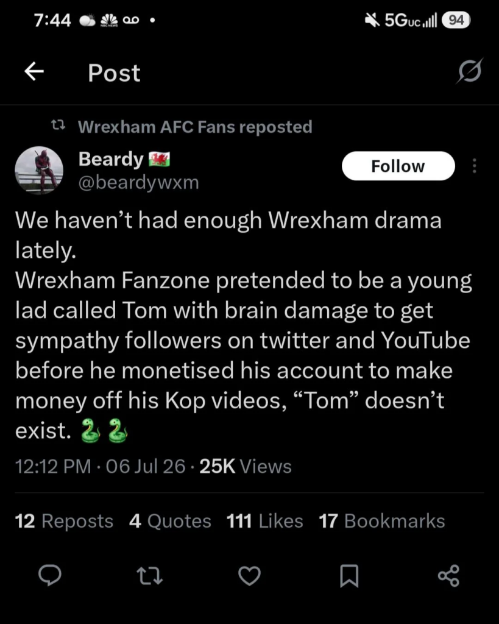Check the 25K Views analytics
Image resolution: width=499 pixels, height=624 pixels.
246,466
